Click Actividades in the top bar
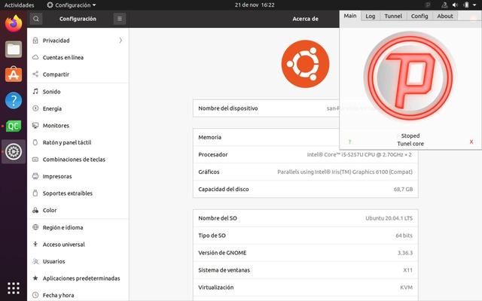 point(20,5)
